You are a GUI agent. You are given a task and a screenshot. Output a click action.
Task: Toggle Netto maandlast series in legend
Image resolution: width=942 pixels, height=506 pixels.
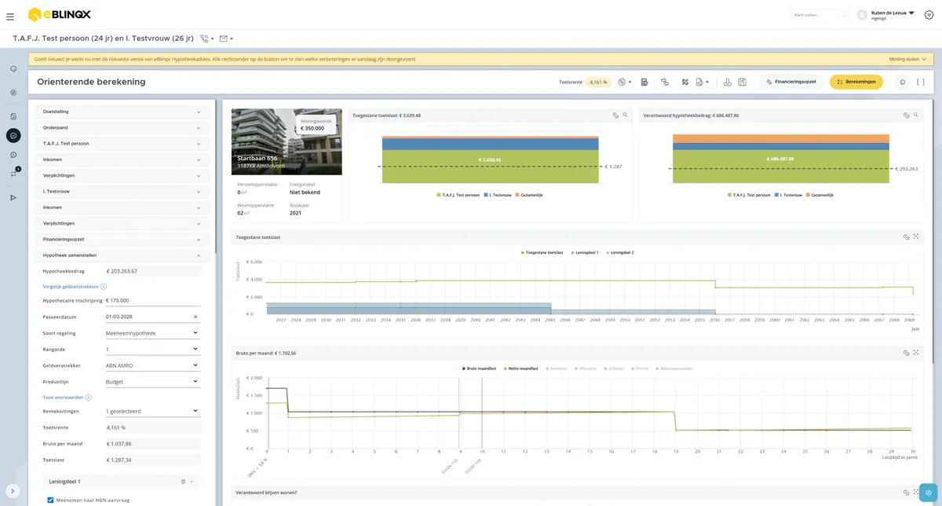523,368
